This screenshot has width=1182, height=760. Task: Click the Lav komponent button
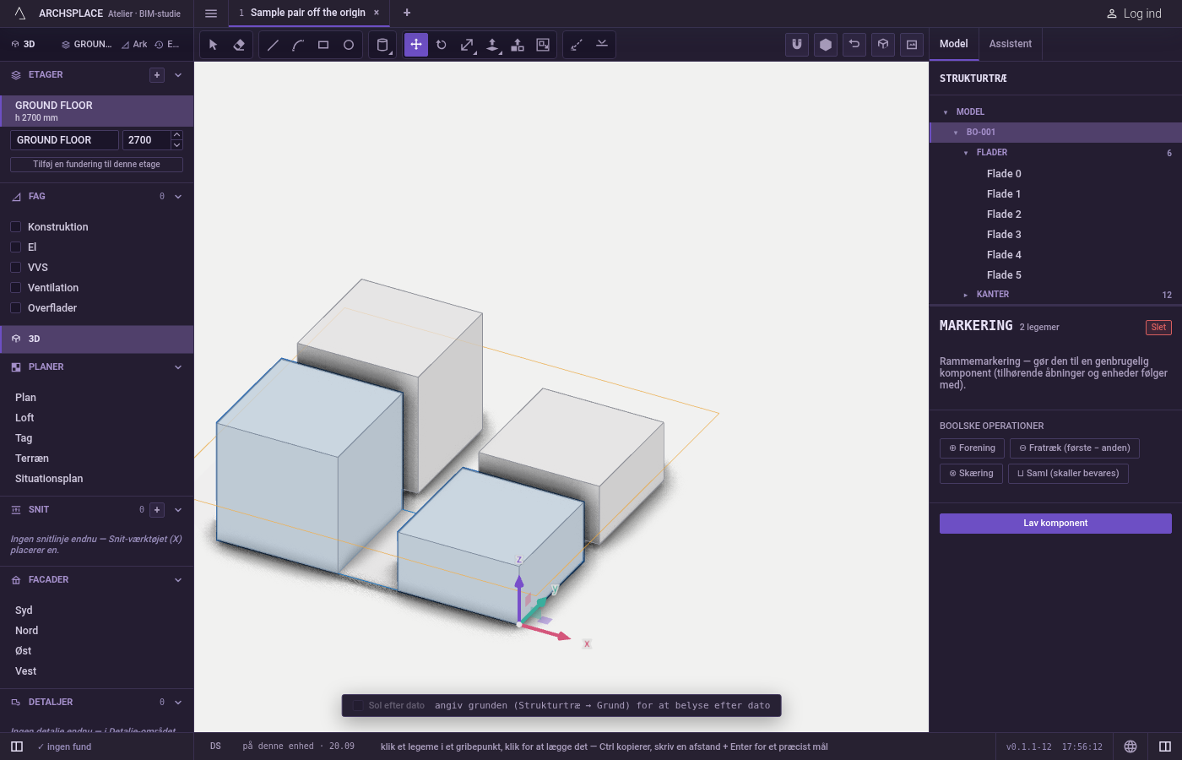coord(1055,524)
